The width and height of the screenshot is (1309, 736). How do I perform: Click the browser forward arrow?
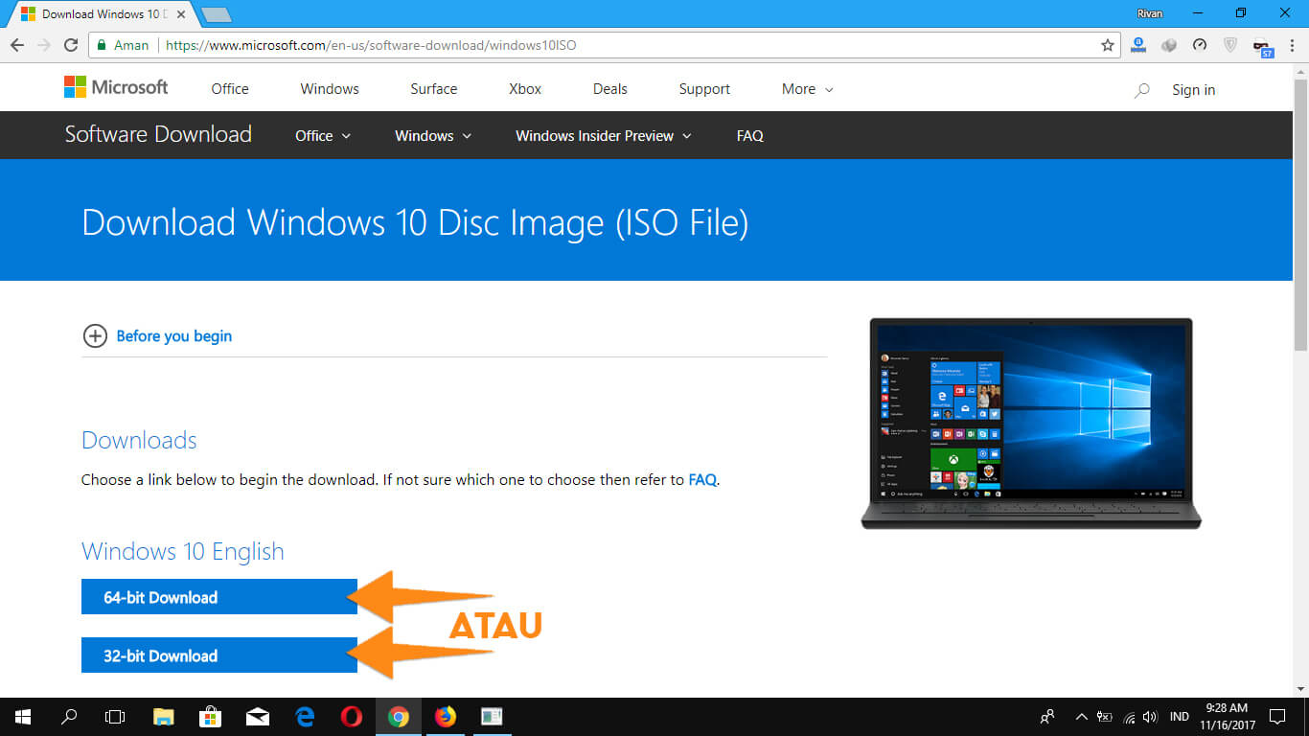coord(44,45)
